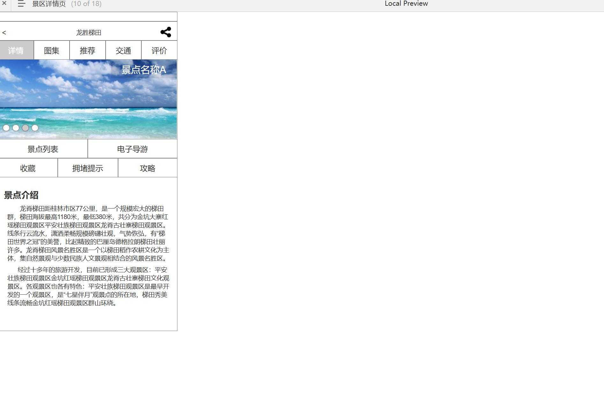
Task: Select the second carousel dot
Action: click(16, 128)
